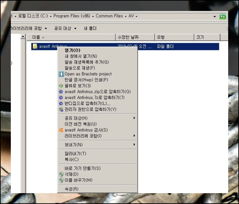Expand the 라이브러리에 포함(I) submenu

click(134, 136)
